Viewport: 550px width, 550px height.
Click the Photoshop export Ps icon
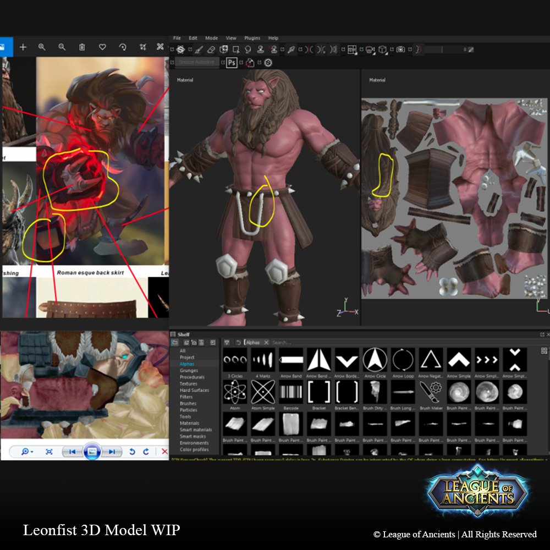232,63
